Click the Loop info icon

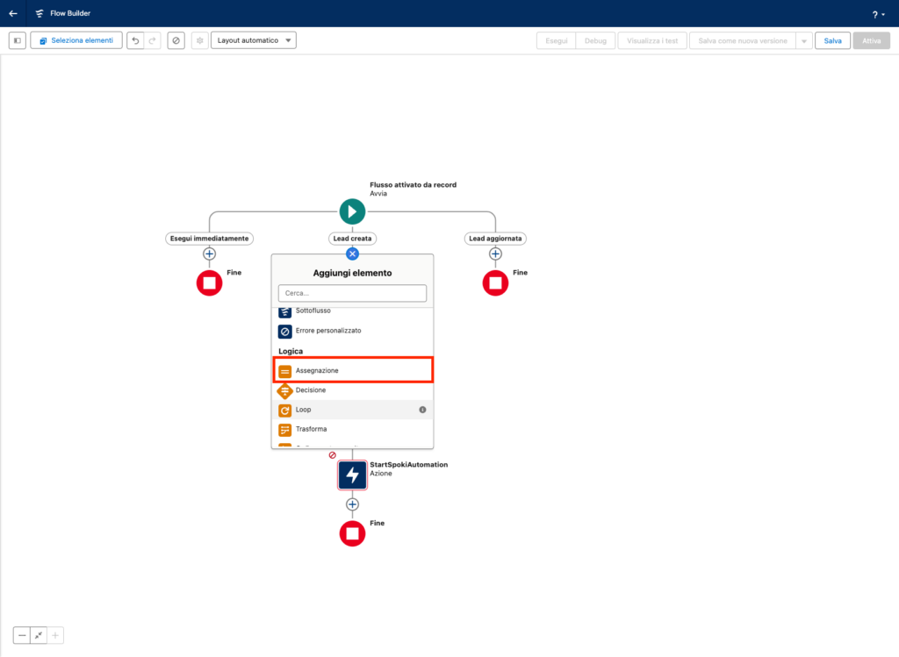422,410
